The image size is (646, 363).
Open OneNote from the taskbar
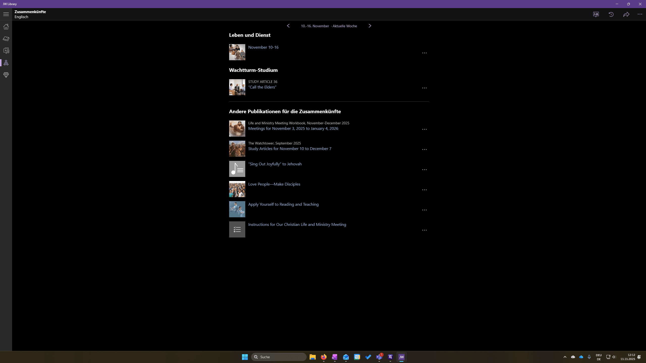(335, 357)
